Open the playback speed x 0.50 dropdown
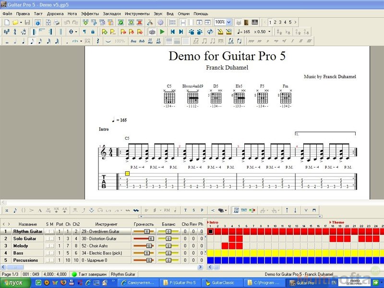Viewport: 384px width, 288px height. 269,32
